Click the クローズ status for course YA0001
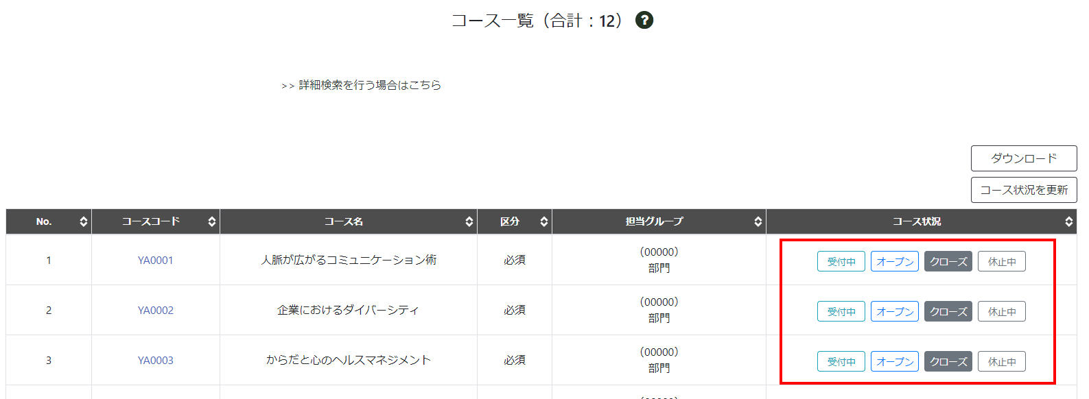Screen dimensions: 1089x399 (948, 261)
